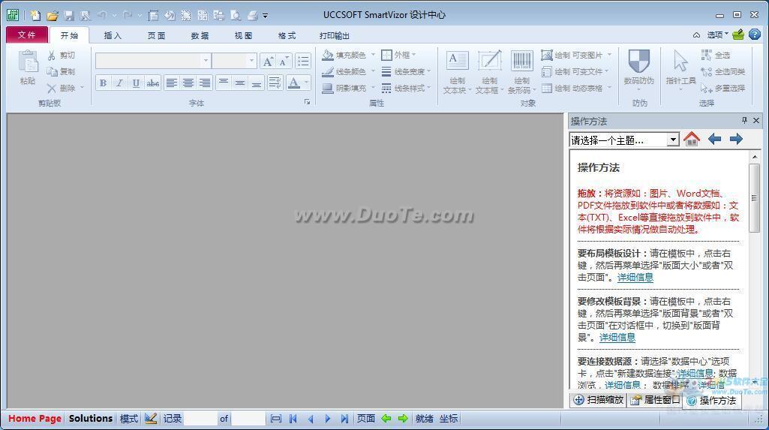Align text right

pos(205,83)
